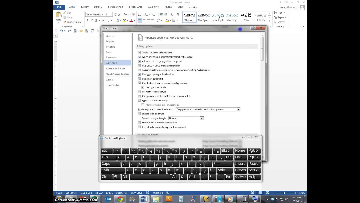Click the Replace button in Editing group
360x203 pixels.
pos(280,17)
